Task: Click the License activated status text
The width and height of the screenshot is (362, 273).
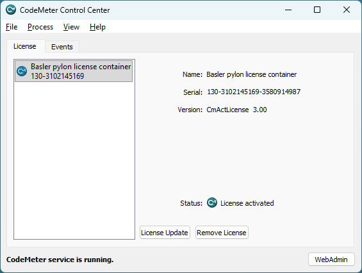Action: point(247,203)
